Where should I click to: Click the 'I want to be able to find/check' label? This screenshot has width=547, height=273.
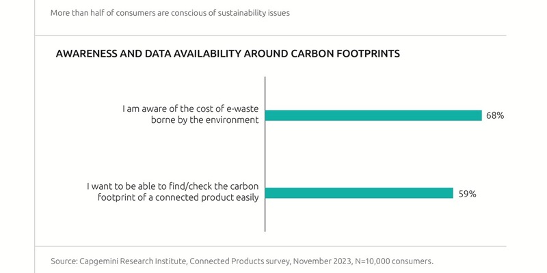[172, 186]
